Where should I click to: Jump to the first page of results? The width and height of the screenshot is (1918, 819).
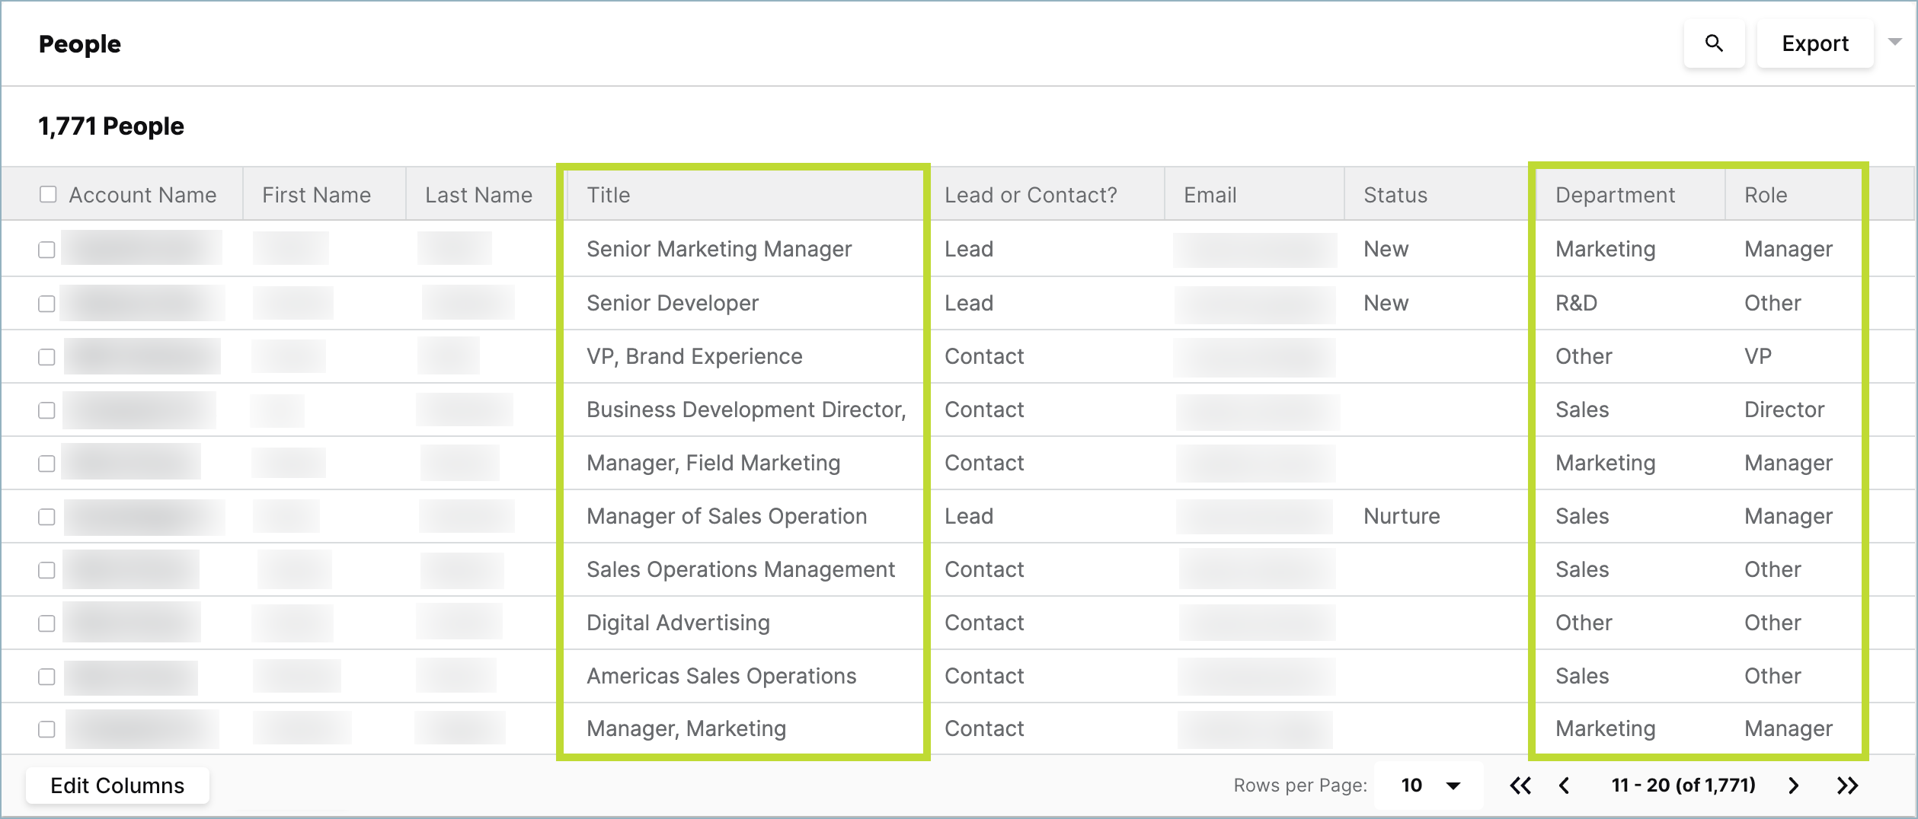(x=1520, y=785)
